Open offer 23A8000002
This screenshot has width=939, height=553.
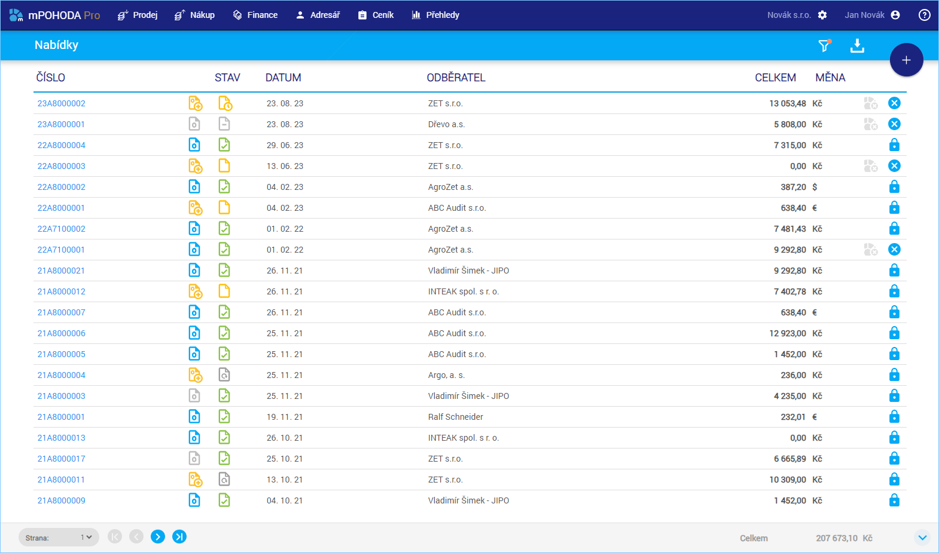(x=62, y=103)
